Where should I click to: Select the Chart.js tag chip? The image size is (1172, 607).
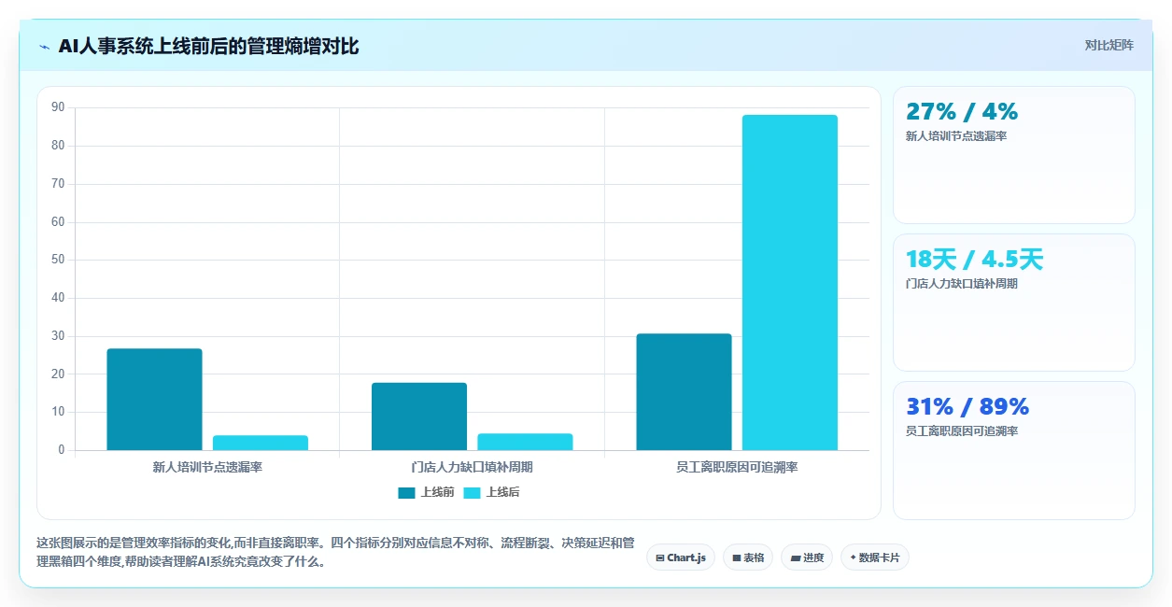click(x=681, y=558)
